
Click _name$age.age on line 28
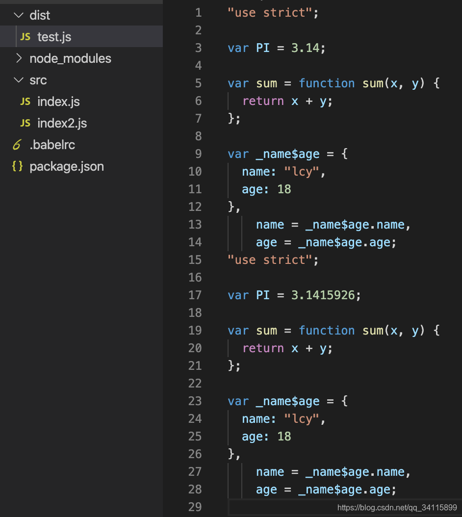[x=345, y=490]
